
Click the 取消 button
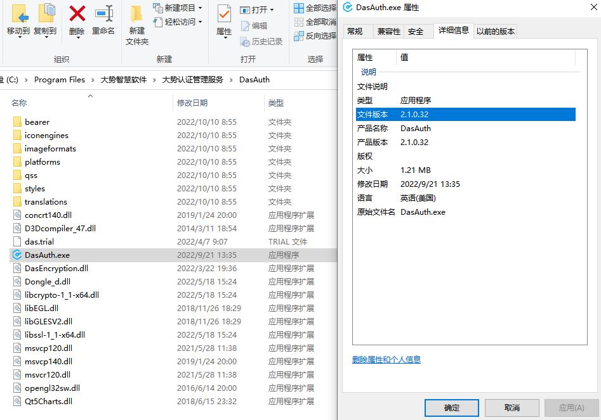[x=512, y=408]
